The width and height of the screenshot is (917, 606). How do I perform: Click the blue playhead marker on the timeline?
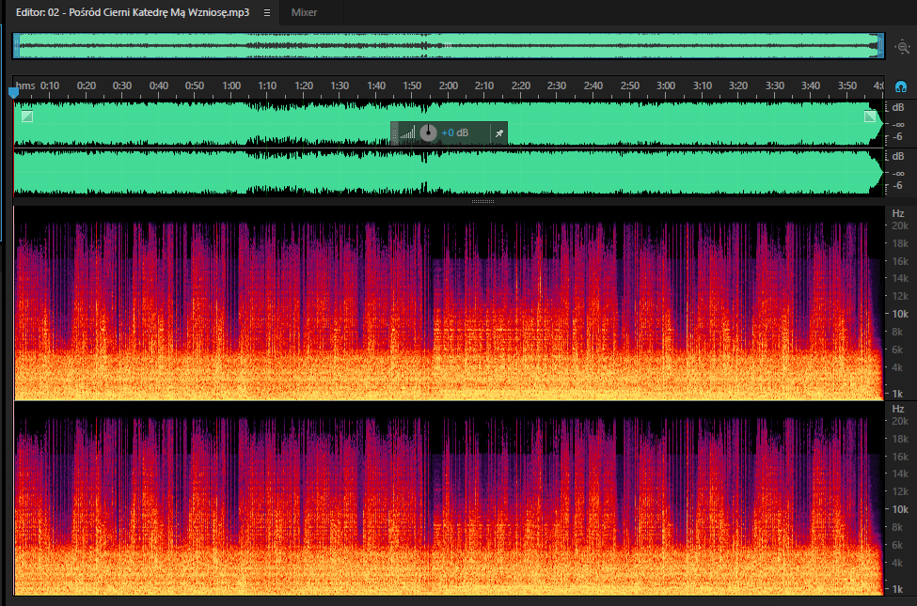click(x=13, y=92)
